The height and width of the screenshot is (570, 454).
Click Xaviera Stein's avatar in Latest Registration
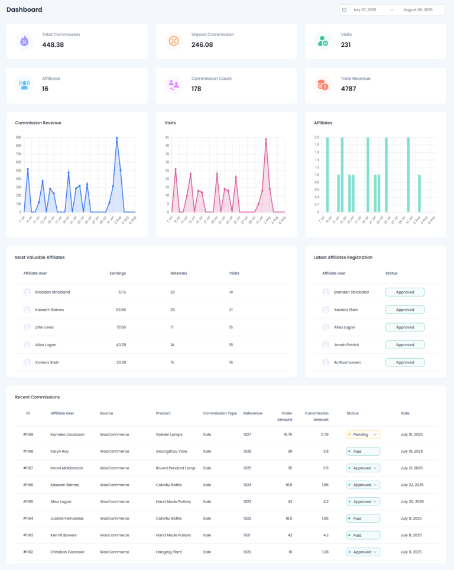pyautogui.click(x=326, y=310)
